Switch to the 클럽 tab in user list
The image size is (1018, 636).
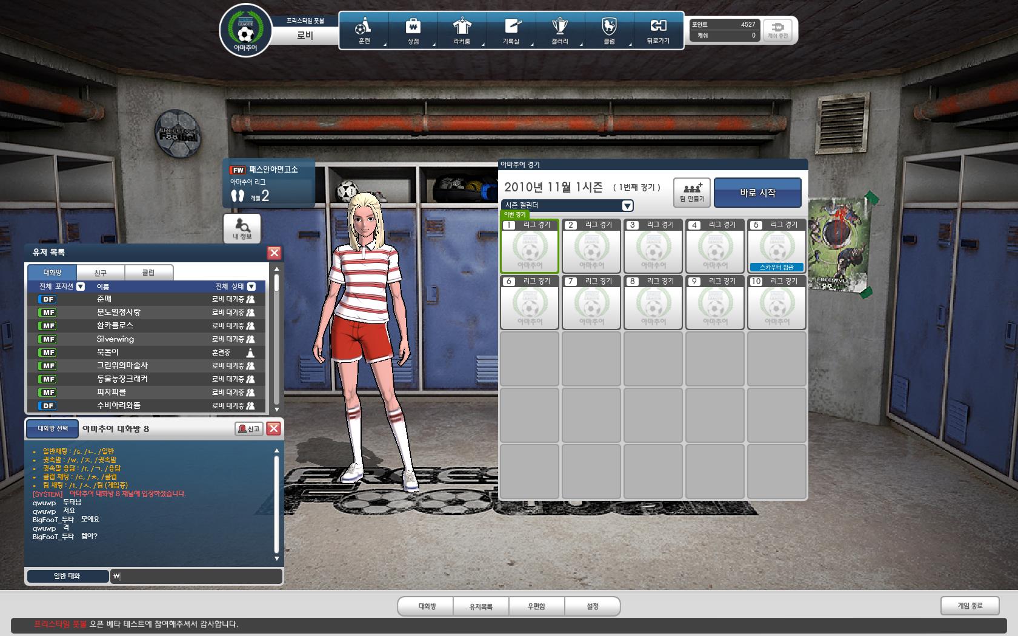pos(148,273)
